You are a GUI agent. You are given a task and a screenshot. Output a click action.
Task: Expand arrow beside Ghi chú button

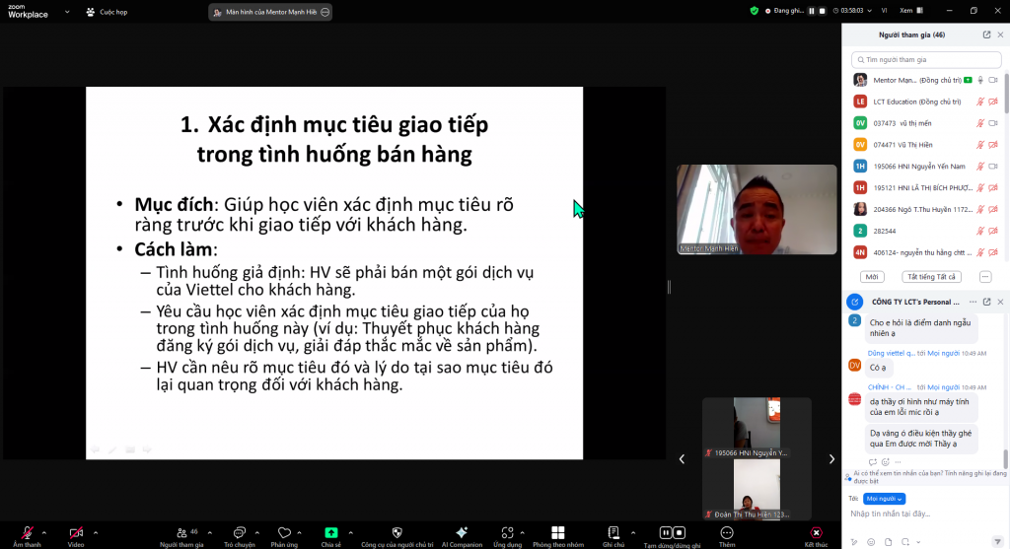632,533
